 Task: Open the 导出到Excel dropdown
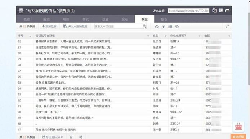tap(52, 137)
